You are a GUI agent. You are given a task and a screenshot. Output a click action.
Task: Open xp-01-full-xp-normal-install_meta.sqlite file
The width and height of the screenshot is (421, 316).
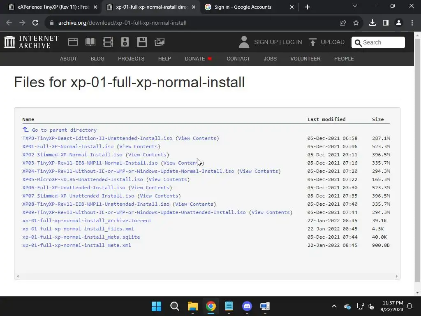click(x=81, y=237)
